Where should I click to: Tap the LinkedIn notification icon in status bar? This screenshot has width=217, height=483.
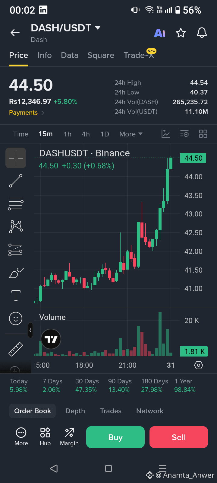tap(43, 10)
